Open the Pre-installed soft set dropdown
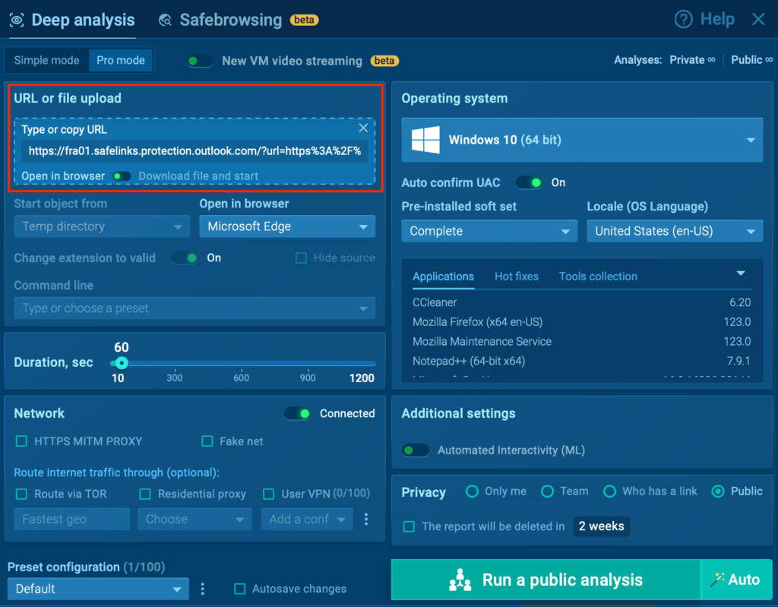778x607 pixels. pyautogui.click(x=489, y=231)
